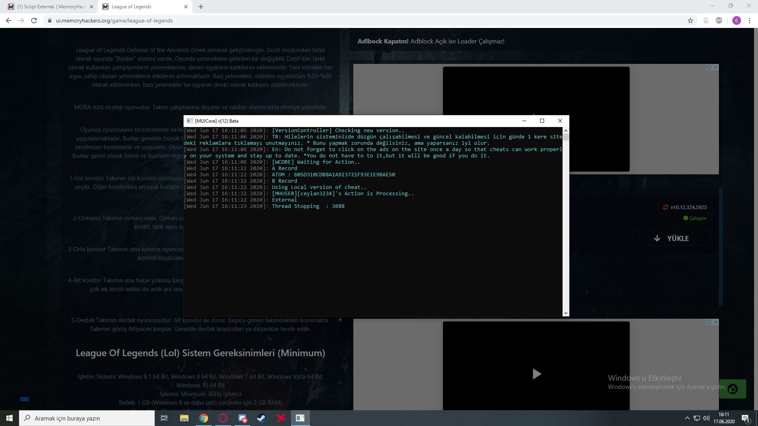This screenshot has width=758, height=426.
Task: Open the taskbar clock and calendar
Action: 724,418
